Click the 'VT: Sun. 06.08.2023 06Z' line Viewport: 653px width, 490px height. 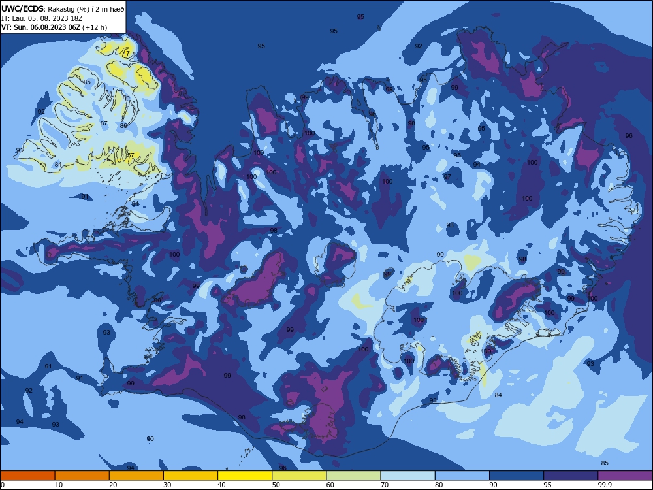point(40,27)
